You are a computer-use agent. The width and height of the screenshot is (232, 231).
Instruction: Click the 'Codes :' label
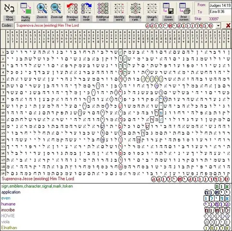tap(7, 26)
